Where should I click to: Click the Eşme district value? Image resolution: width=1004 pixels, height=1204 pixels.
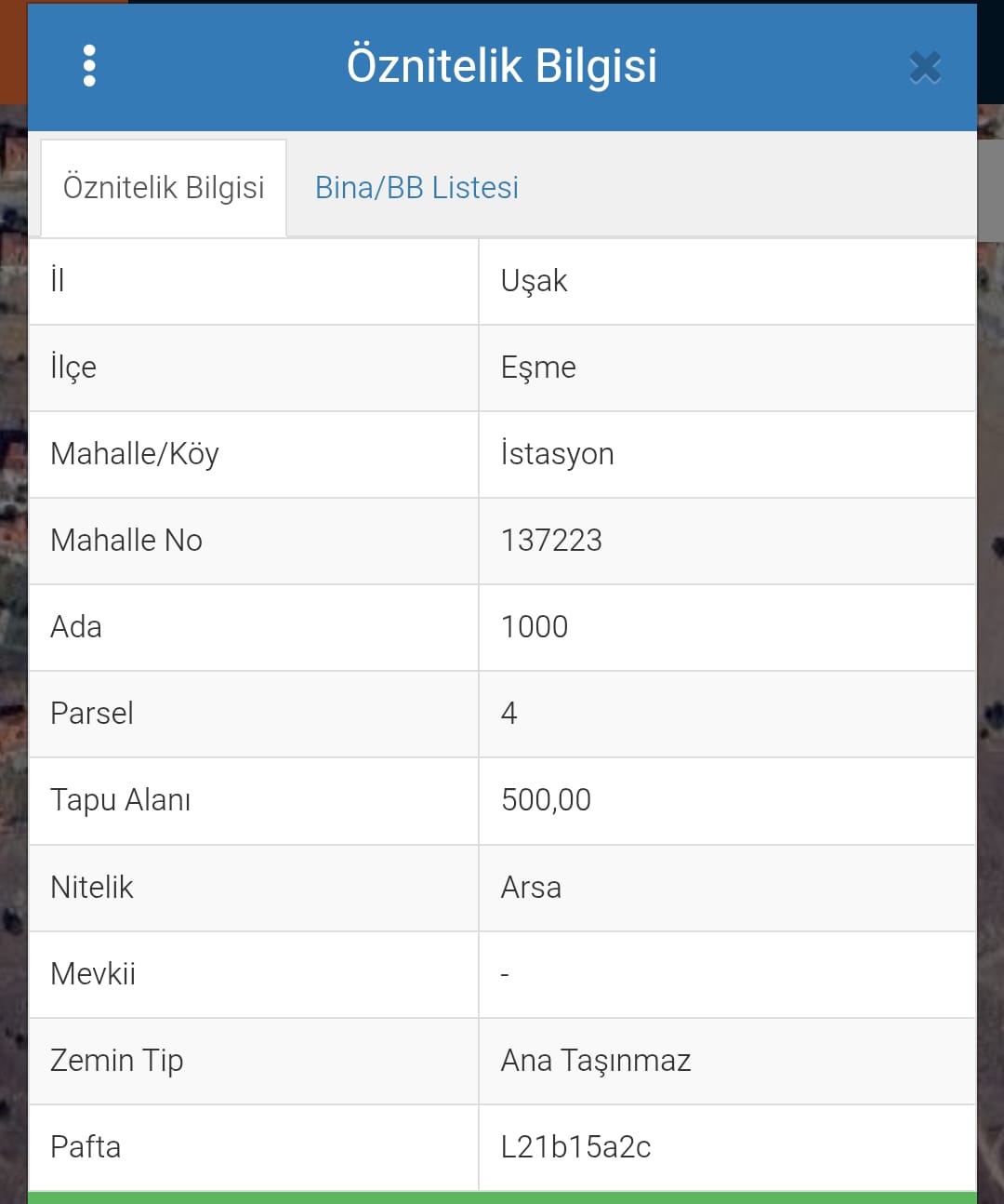tap(538, 368)
